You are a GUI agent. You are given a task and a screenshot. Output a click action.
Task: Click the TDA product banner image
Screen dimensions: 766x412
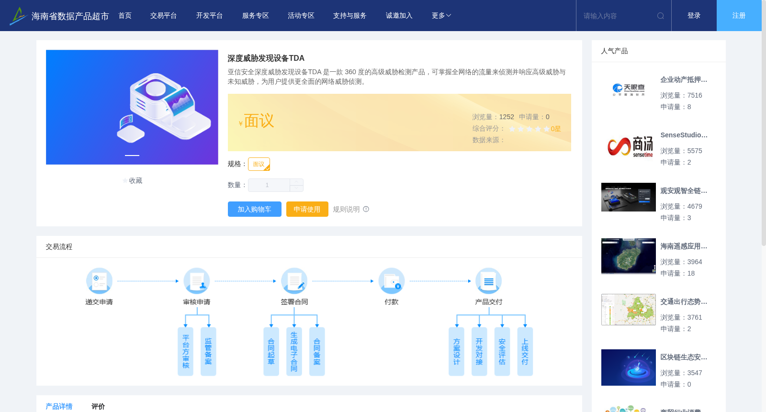(x=132, y=107)
